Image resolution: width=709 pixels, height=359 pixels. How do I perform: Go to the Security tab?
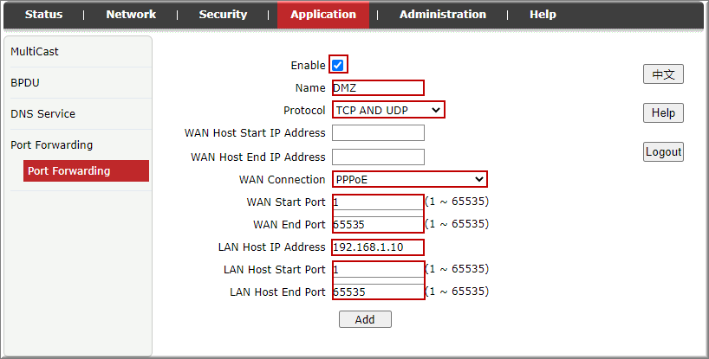tap(223, 15)
